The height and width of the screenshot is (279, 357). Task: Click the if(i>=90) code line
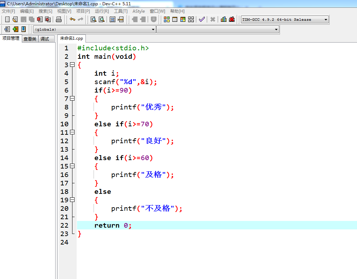click(113, 90)
